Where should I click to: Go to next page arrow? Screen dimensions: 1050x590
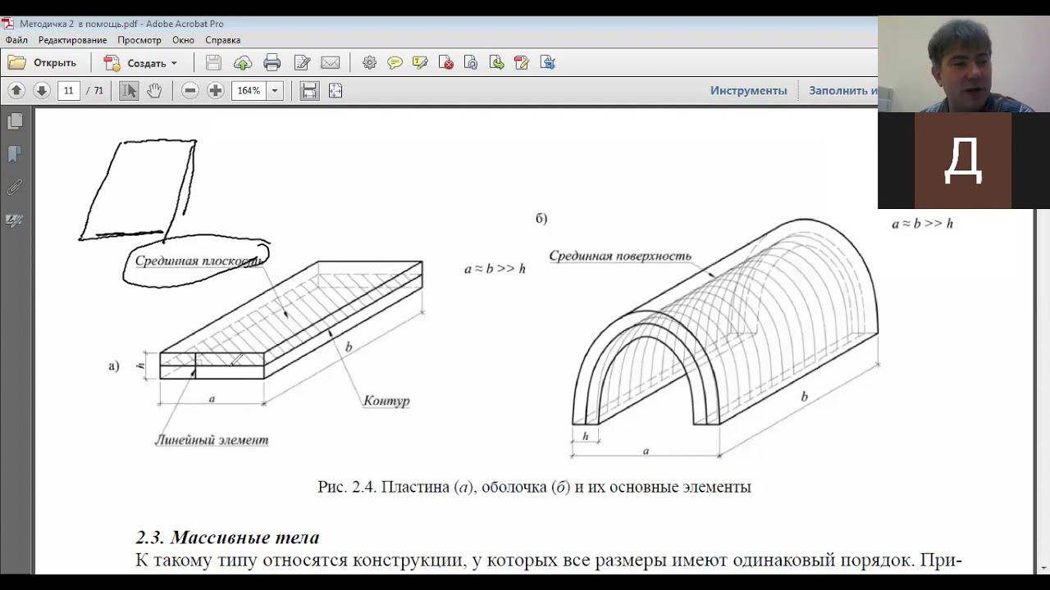(x=41, y=90)
